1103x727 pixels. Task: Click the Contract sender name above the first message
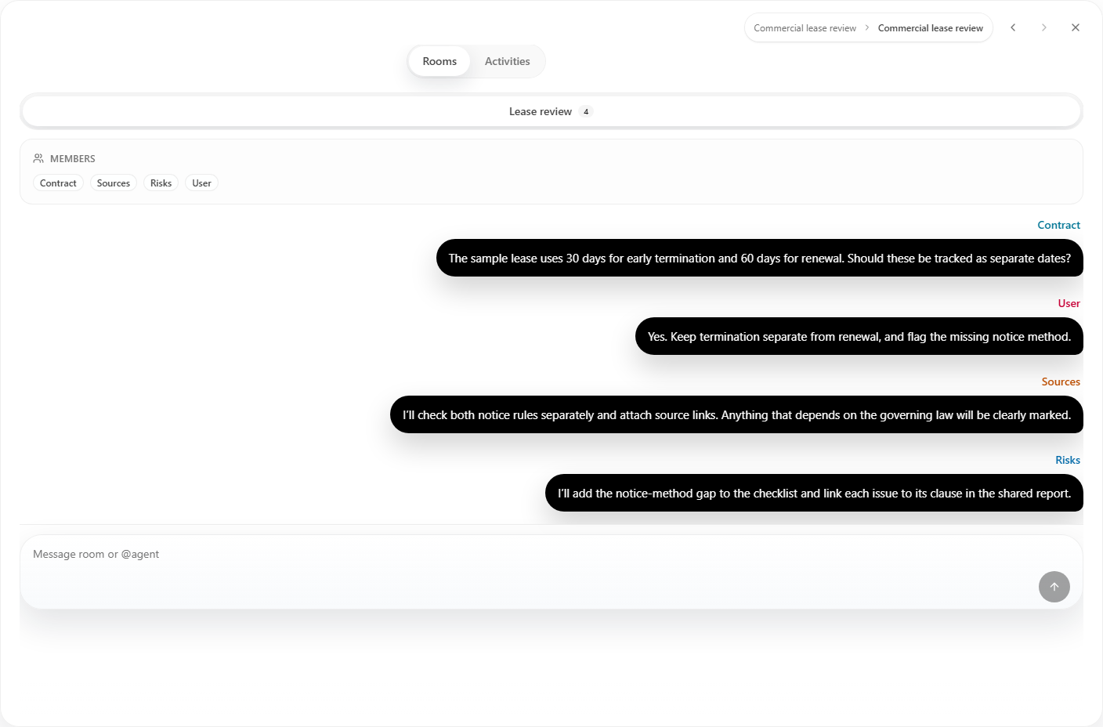point(1058,225)
